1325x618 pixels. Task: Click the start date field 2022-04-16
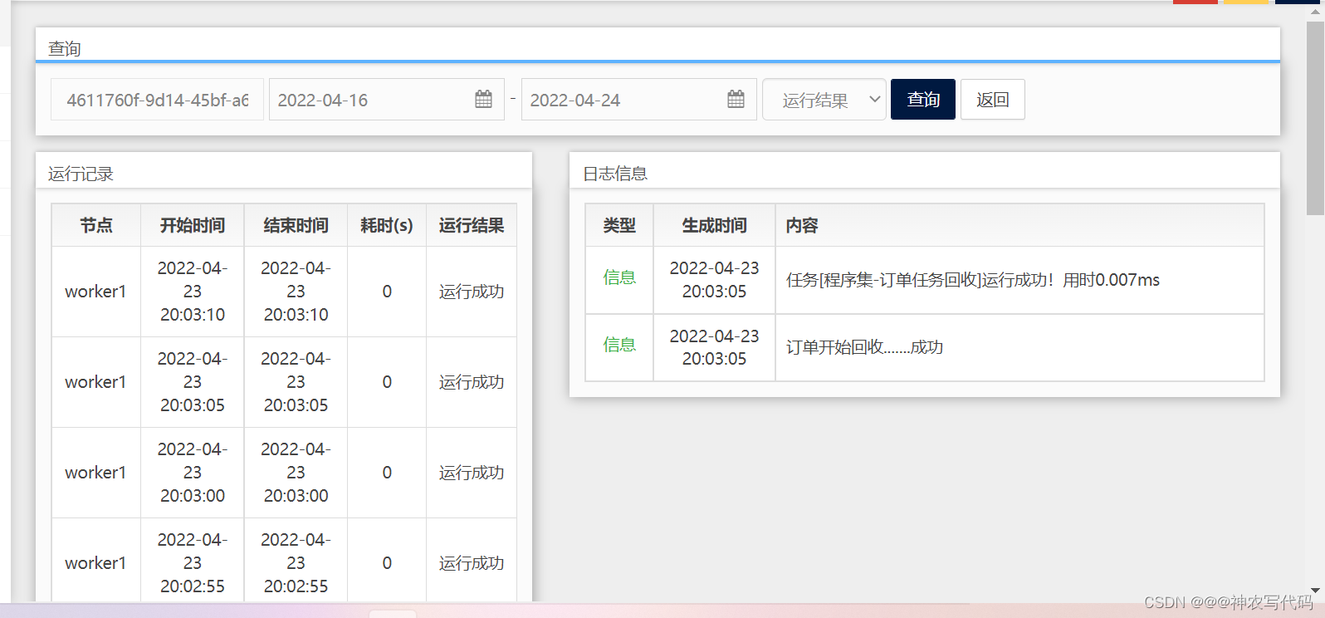387,100
